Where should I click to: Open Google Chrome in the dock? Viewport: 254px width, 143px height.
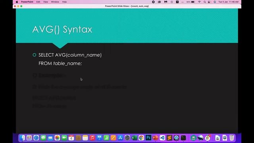(141, 138)
